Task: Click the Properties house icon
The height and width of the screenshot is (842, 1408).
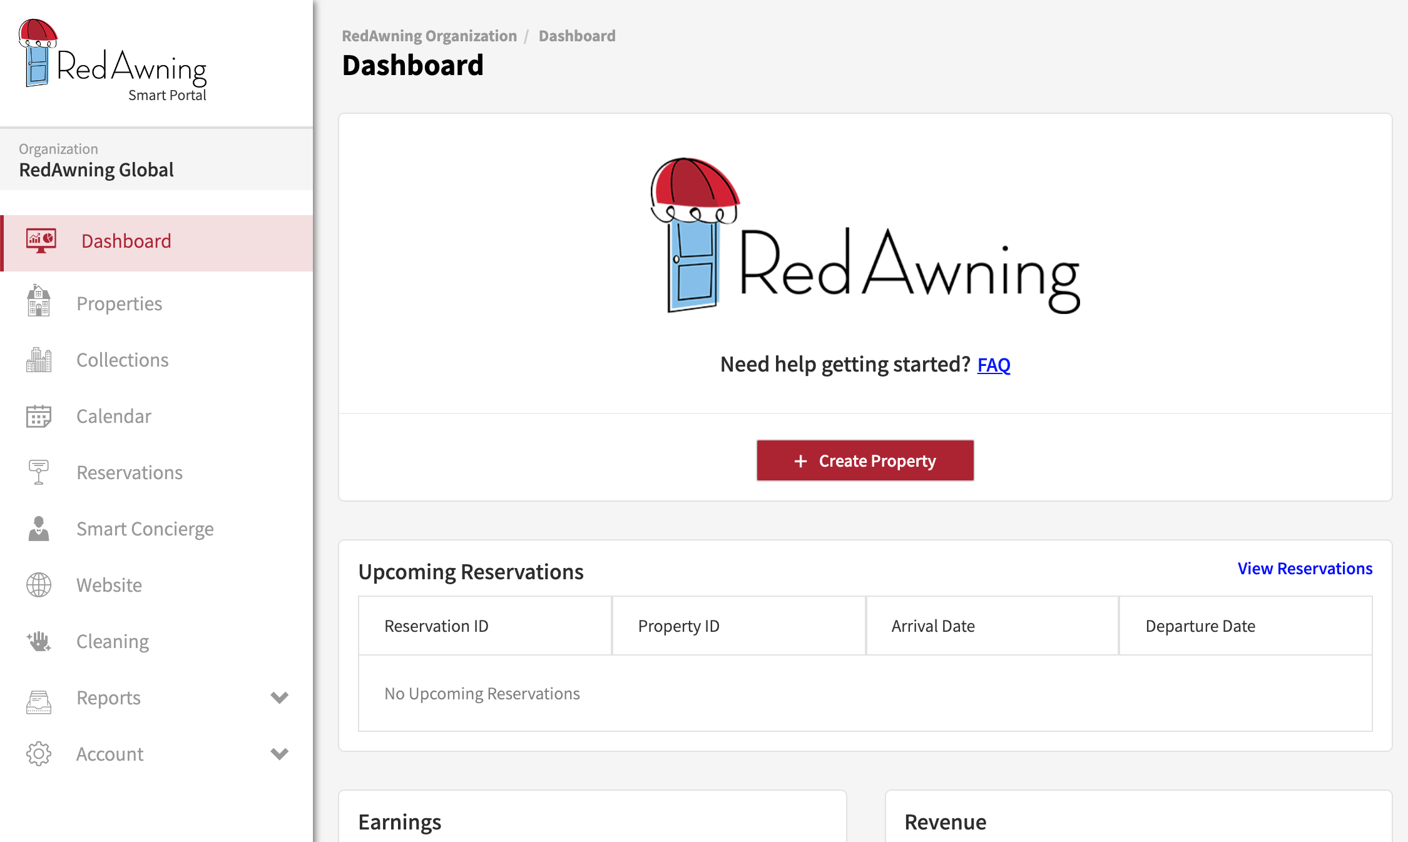Action: tap(39, 301)
